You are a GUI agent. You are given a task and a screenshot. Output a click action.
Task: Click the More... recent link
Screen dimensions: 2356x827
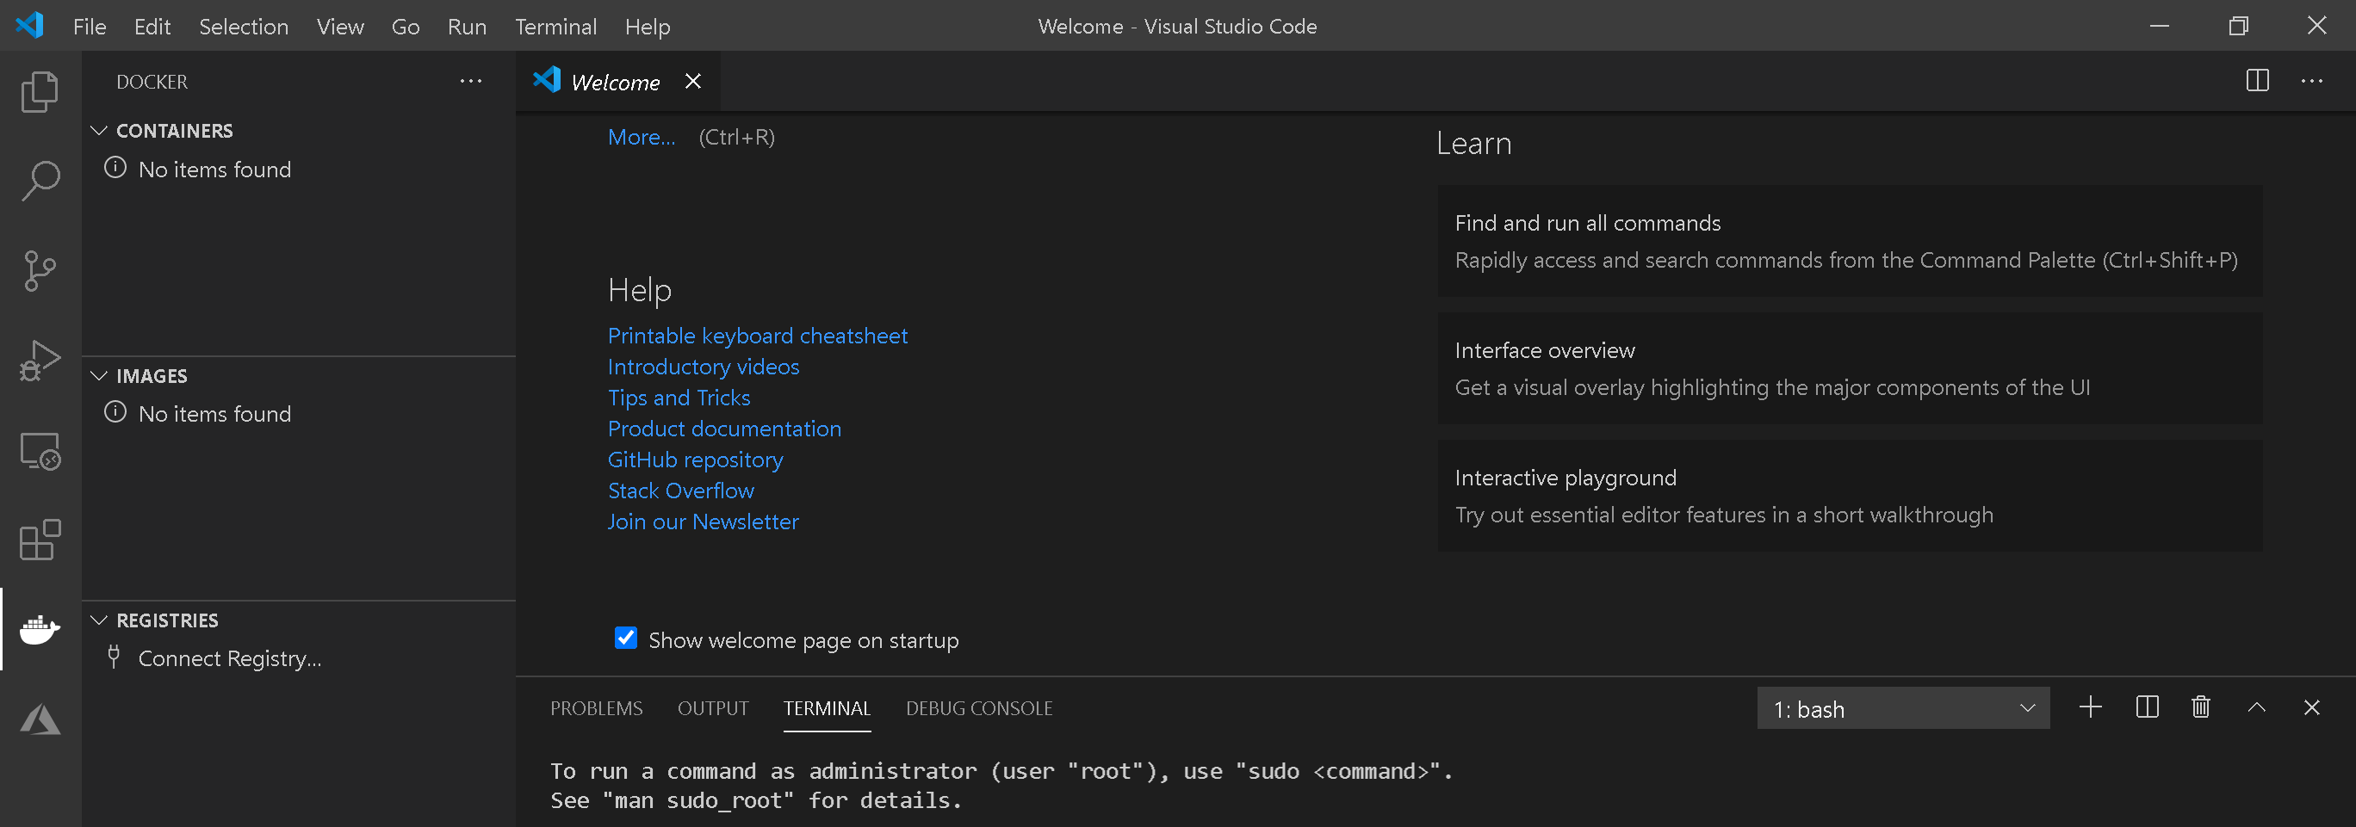point(642,137)
